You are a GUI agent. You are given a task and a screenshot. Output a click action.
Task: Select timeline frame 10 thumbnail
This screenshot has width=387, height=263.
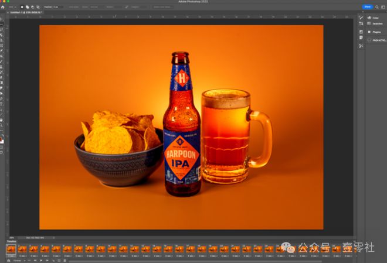[112, 249]
